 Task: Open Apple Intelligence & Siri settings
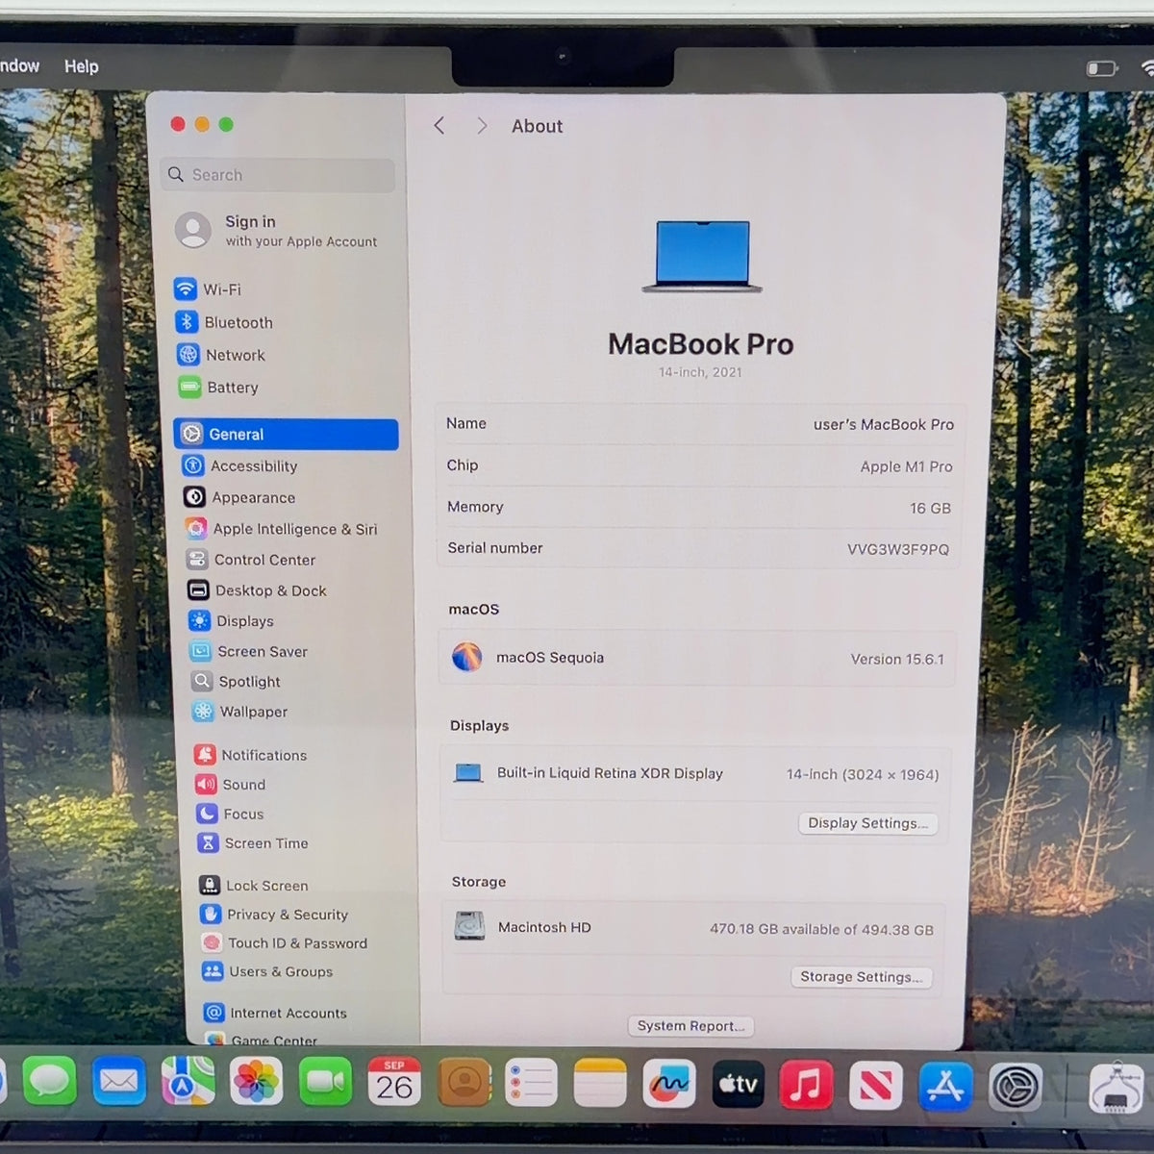(x=281, y=529)
